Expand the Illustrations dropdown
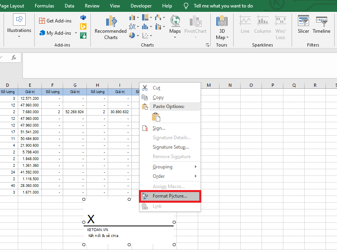The image size is (337, 250). [x=19, y=35]
